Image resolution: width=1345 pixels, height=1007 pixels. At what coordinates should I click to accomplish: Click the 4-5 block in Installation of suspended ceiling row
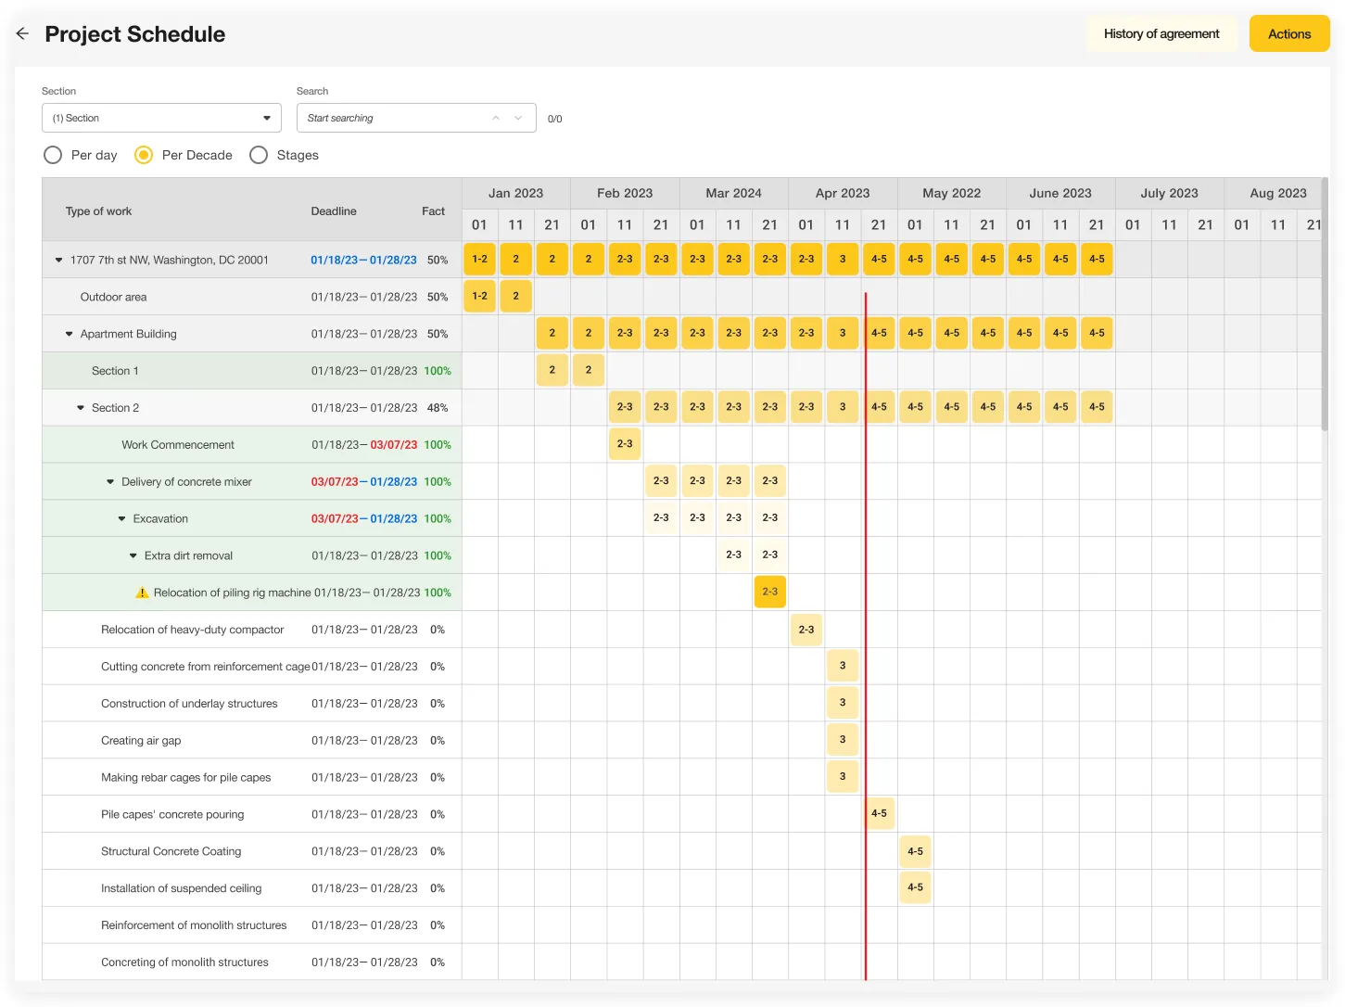[x=915, y=887]
